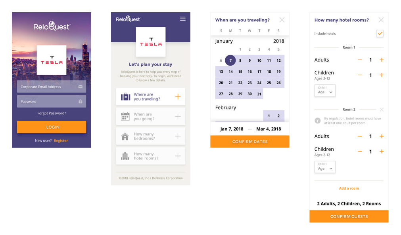Click the envelope icon in email field

(x=81, y=87)
